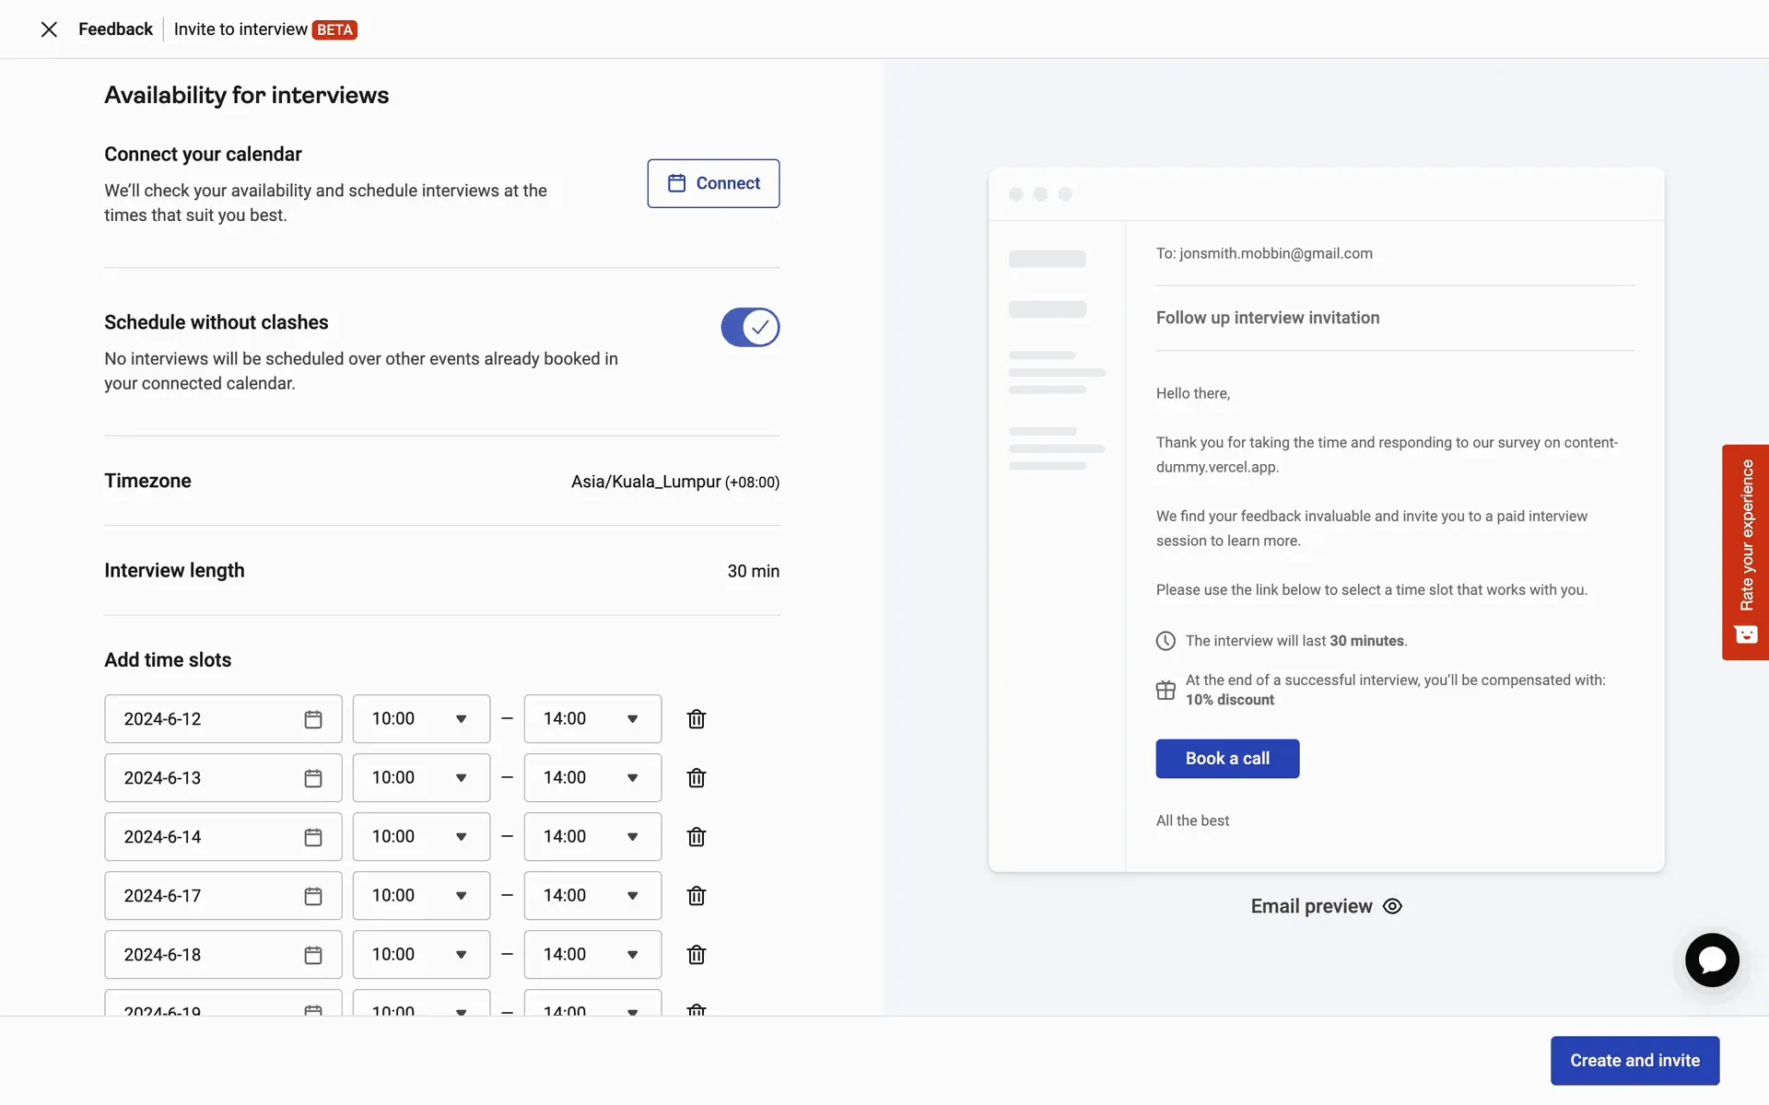1769x1105 pixels.
Task: Connect your calendar with Connect button
Action: [x=713, y=183]
